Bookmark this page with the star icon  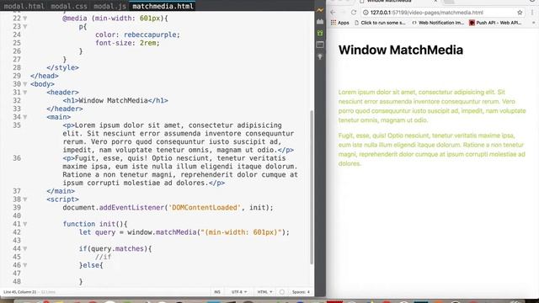click(520, 13)
